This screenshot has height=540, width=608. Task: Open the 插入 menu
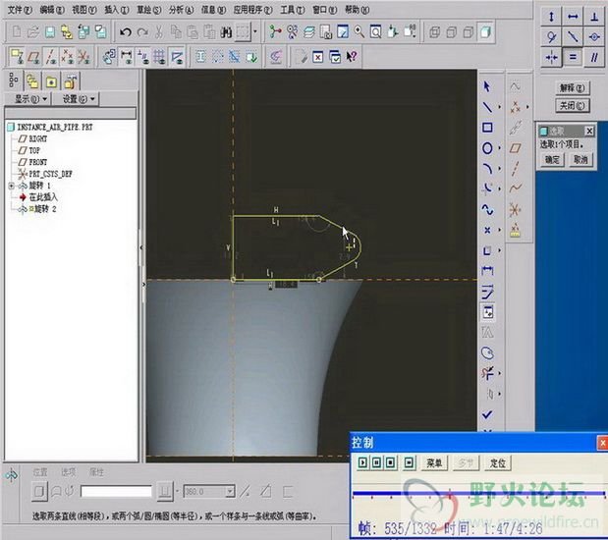pos(115,9)
